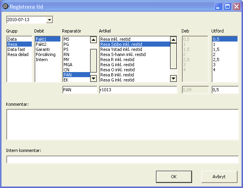
Task: Select 'Intern' debit type
Action: (x=42, y=60)
